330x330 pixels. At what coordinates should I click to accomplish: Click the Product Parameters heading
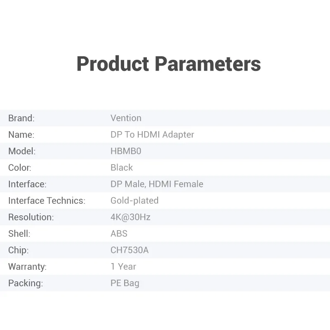pos(168,64)
